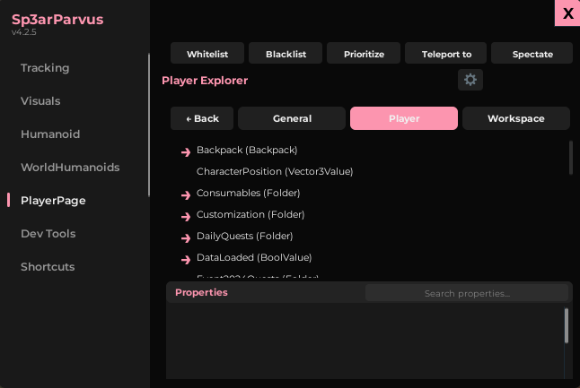Click the v4.2.5 version label
Viewport: 580px width, 388px height.
[23, 32]
